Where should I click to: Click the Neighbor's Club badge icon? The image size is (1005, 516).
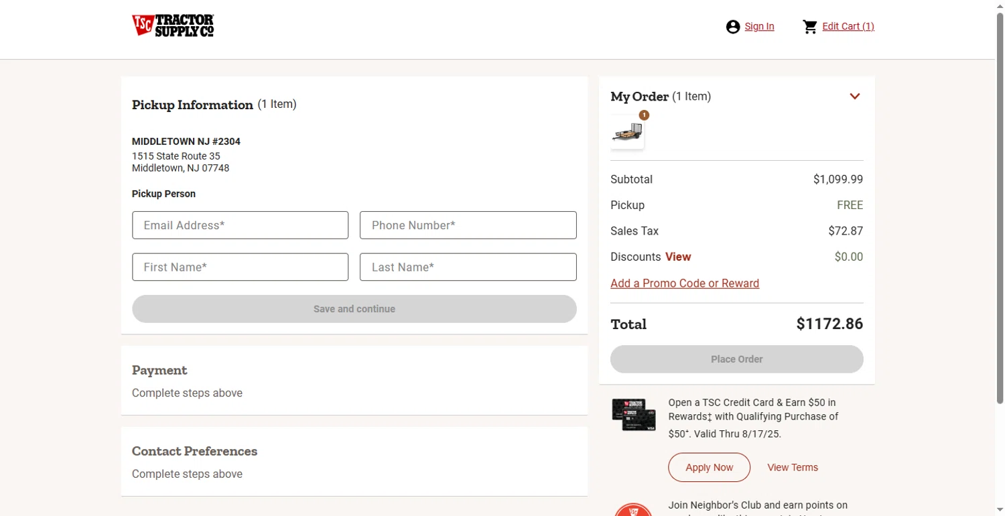click(633, 509)
